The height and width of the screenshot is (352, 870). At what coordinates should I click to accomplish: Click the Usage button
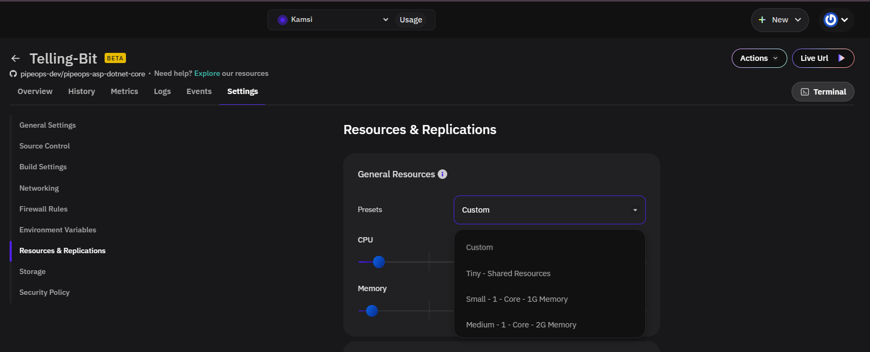coord(411,20)
